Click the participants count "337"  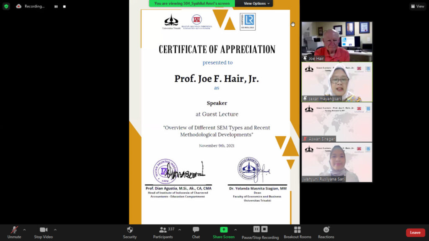(171, 229)
